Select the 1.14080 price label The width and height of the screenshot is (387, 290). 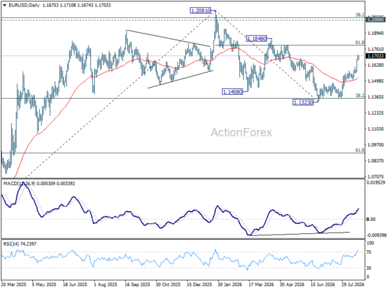tap(232, 92)
